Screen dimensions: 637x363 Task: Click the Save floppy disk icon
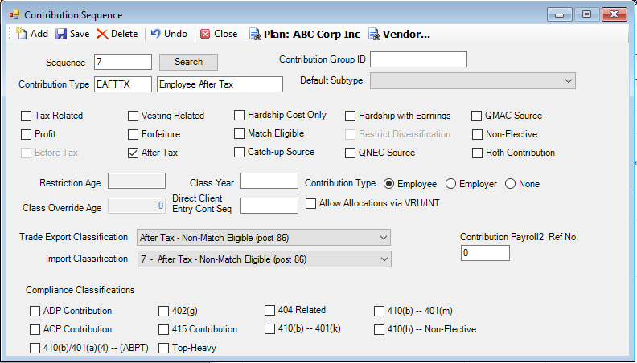[61, 34]
